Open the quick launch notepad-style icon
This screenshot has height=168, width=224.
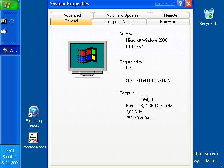pyautogui.click(x=4, y=21)
